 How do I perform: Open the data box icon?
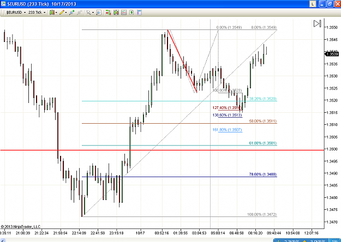[99, 13]
